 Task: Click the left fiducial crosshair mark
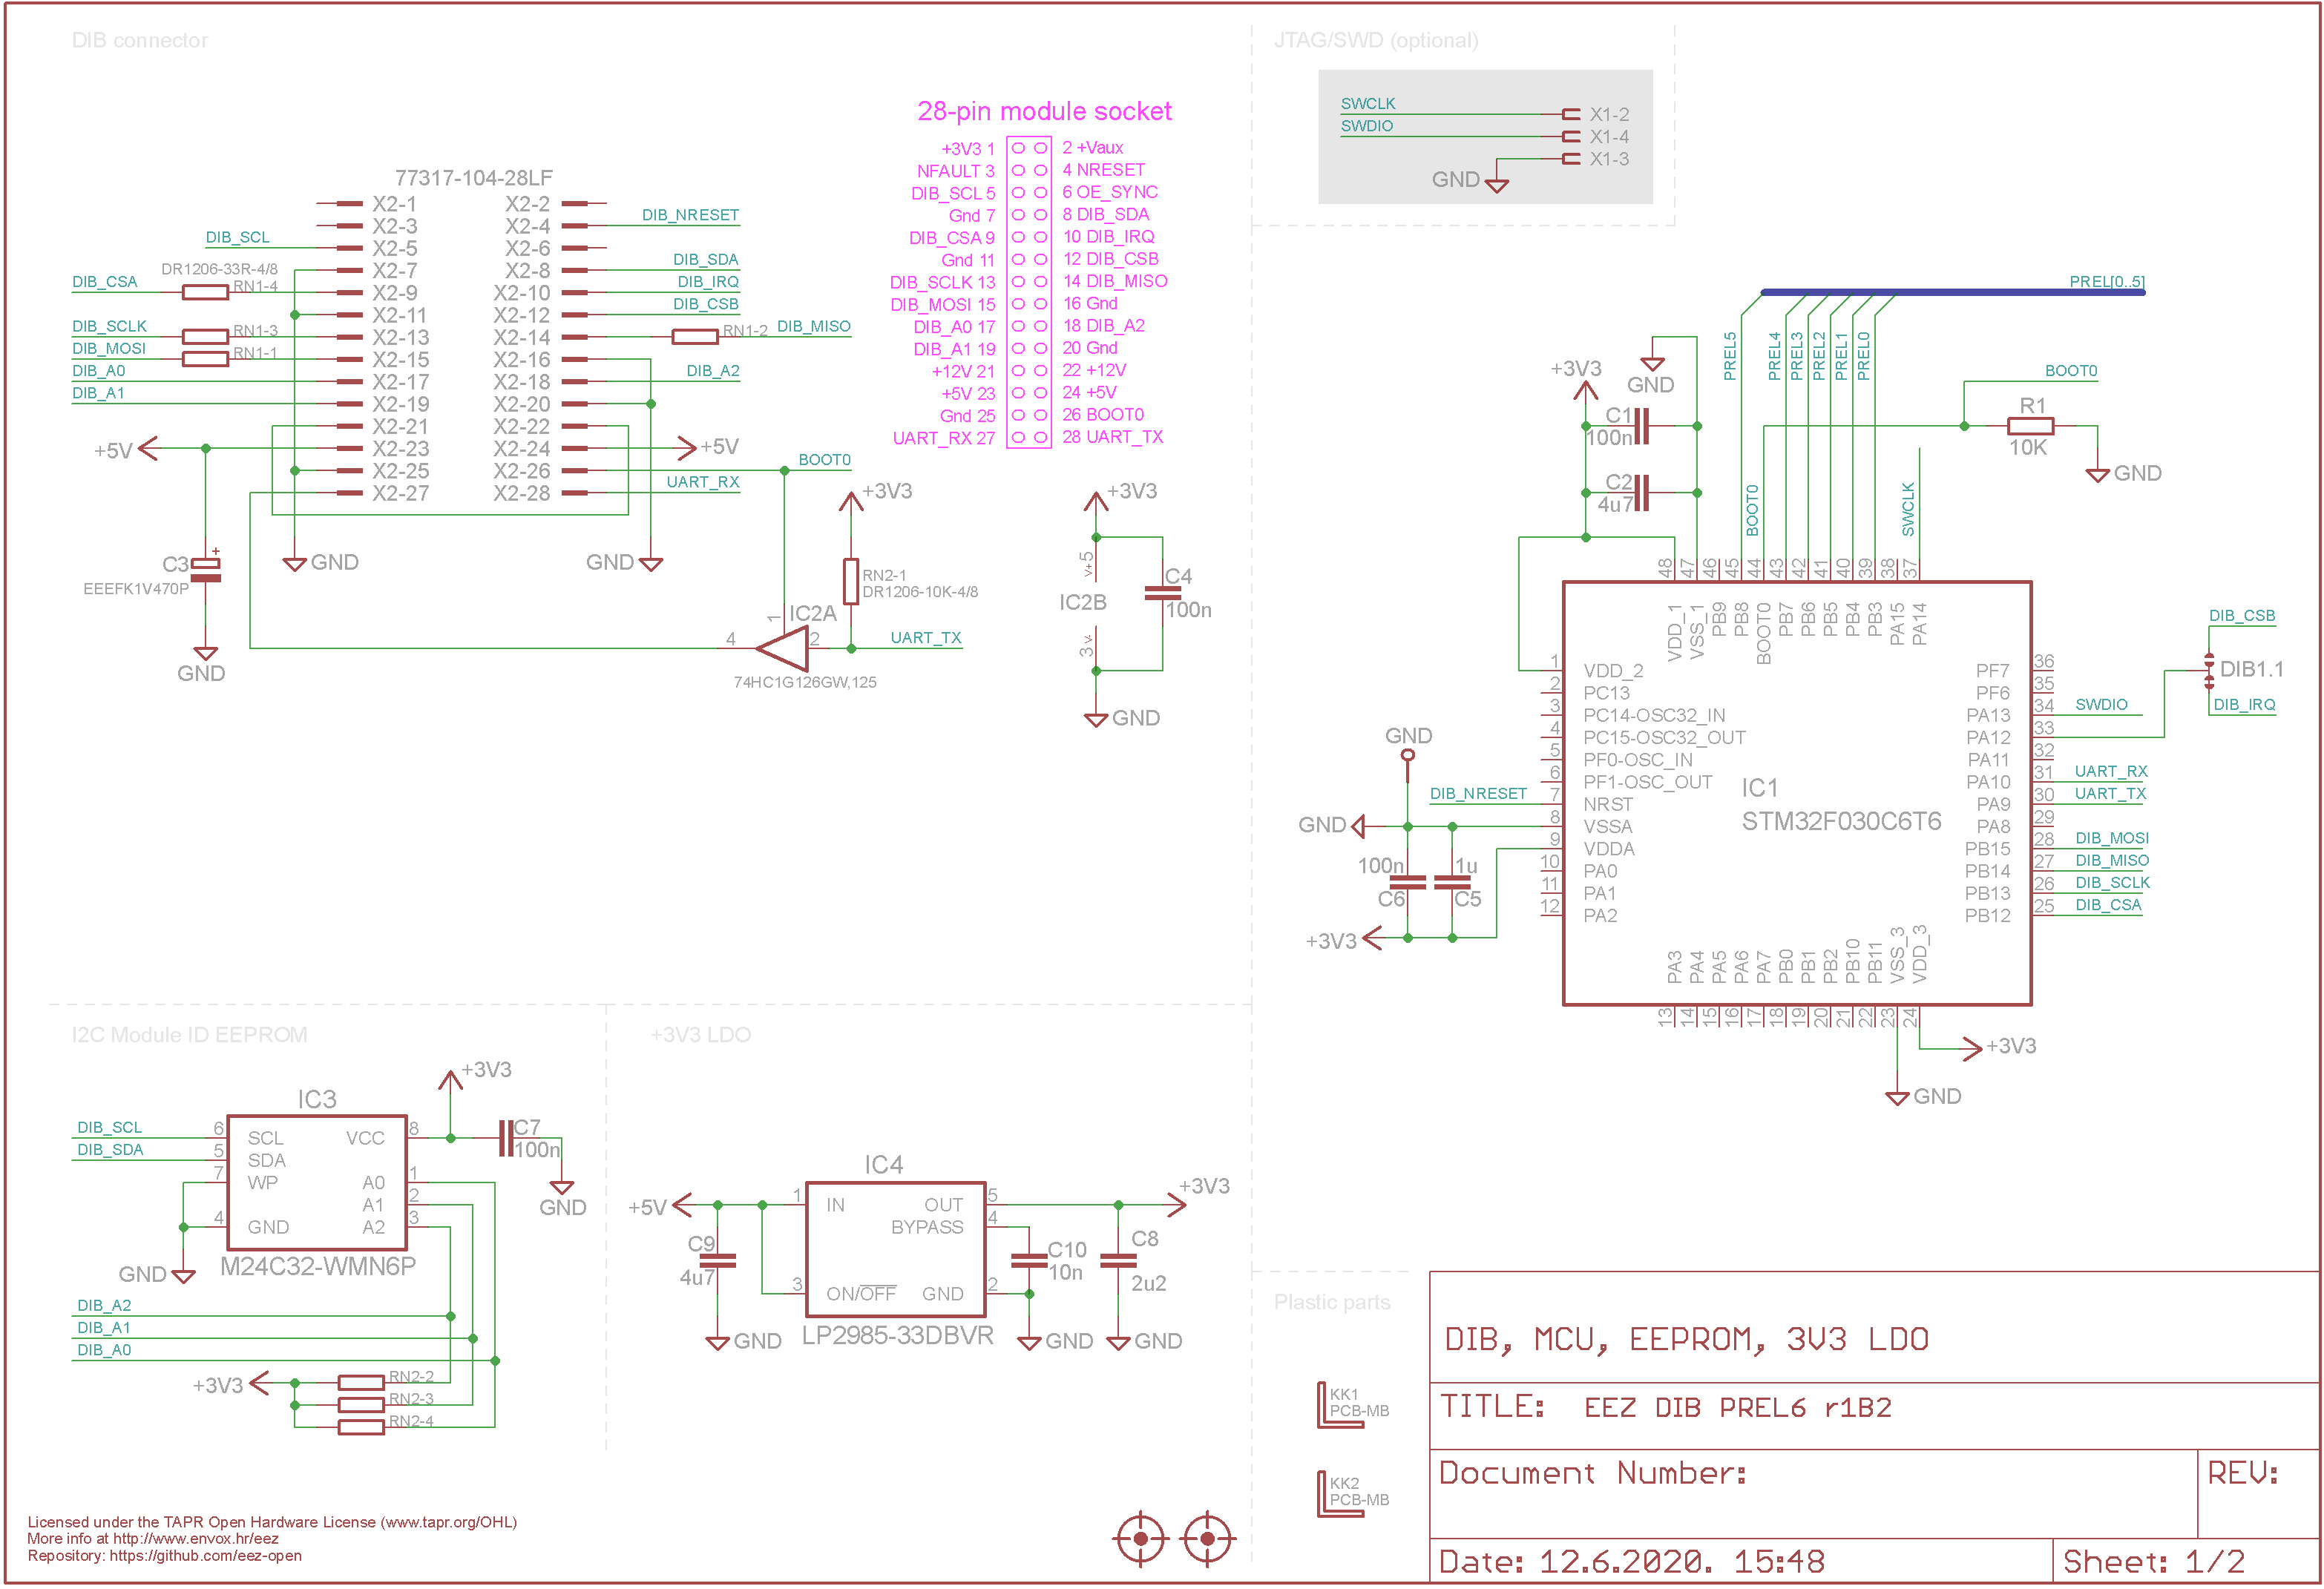(1140, 1539)
